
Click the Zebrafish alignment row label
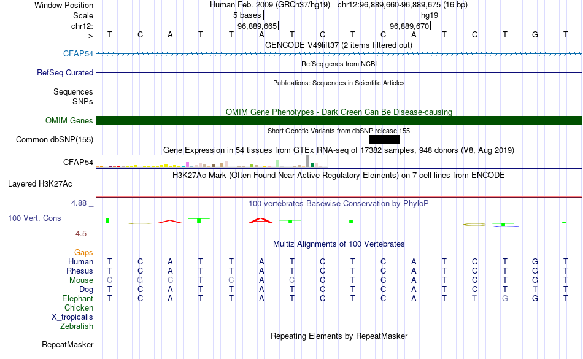coord(77,326)
